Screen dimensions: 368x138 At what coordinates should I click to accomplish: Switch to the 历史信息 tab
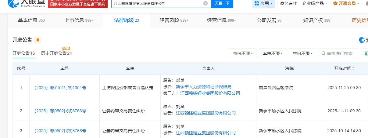pyautogui.click(x=360, y=20)
